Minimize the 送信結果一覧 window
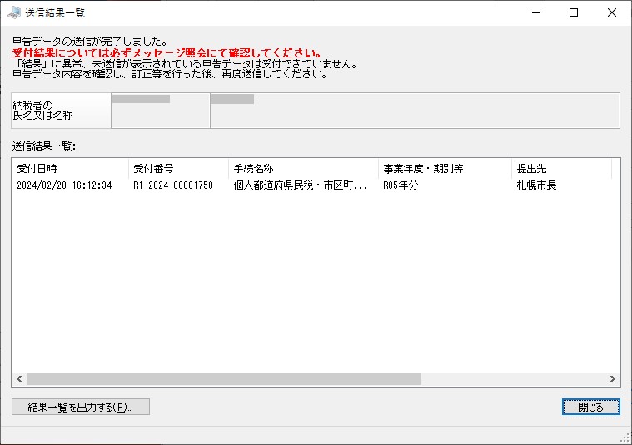 tap(536, 12)
